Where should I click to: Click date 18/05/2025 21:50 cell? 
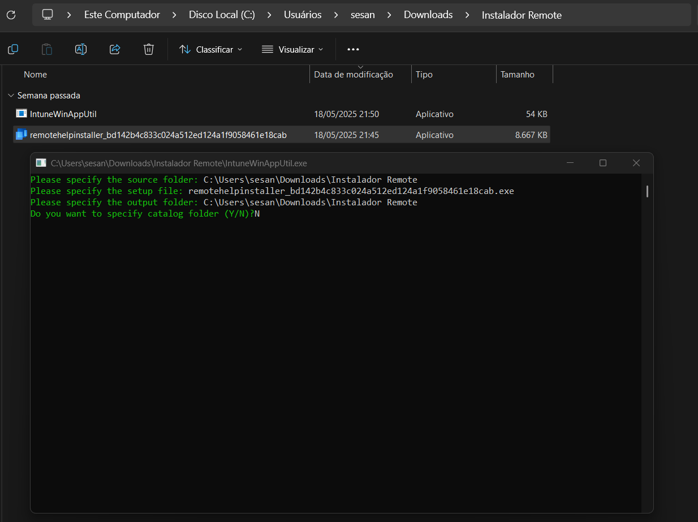(x=346, y=114)
